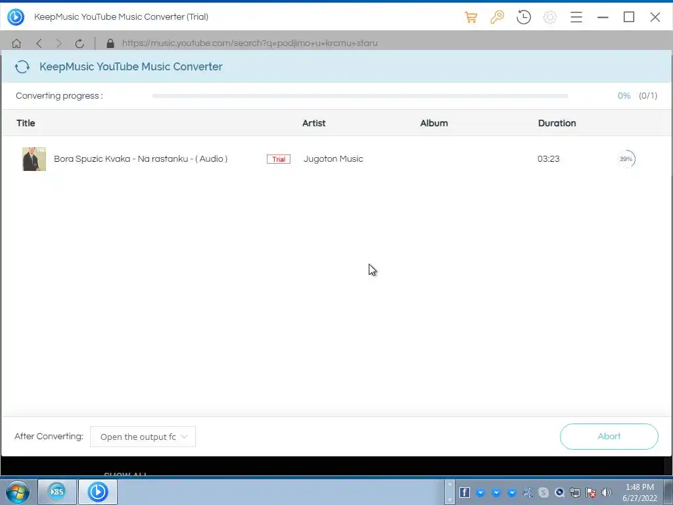Abort the conversion

(609, 437)
